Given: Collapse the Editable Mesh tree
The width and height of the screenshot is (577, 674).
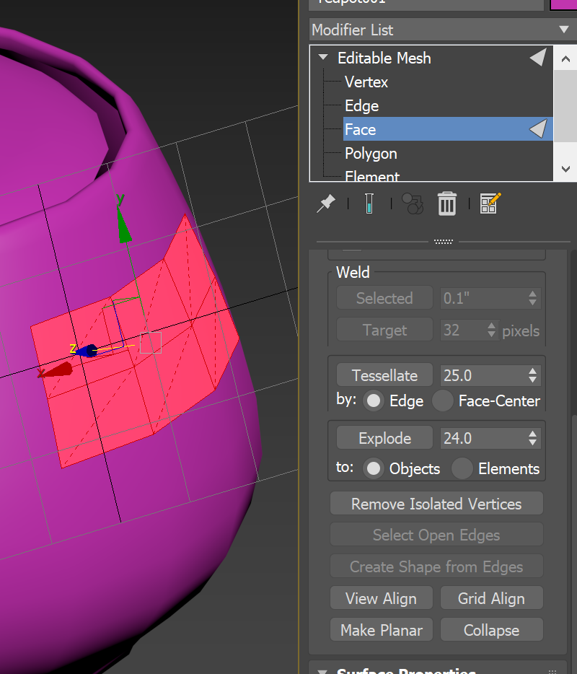Looking at the screenshot, I should 323,57.
